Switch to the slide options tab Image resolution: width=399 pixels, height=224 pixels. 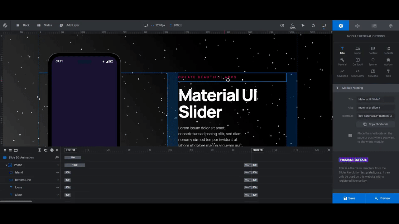pos(374,26)
